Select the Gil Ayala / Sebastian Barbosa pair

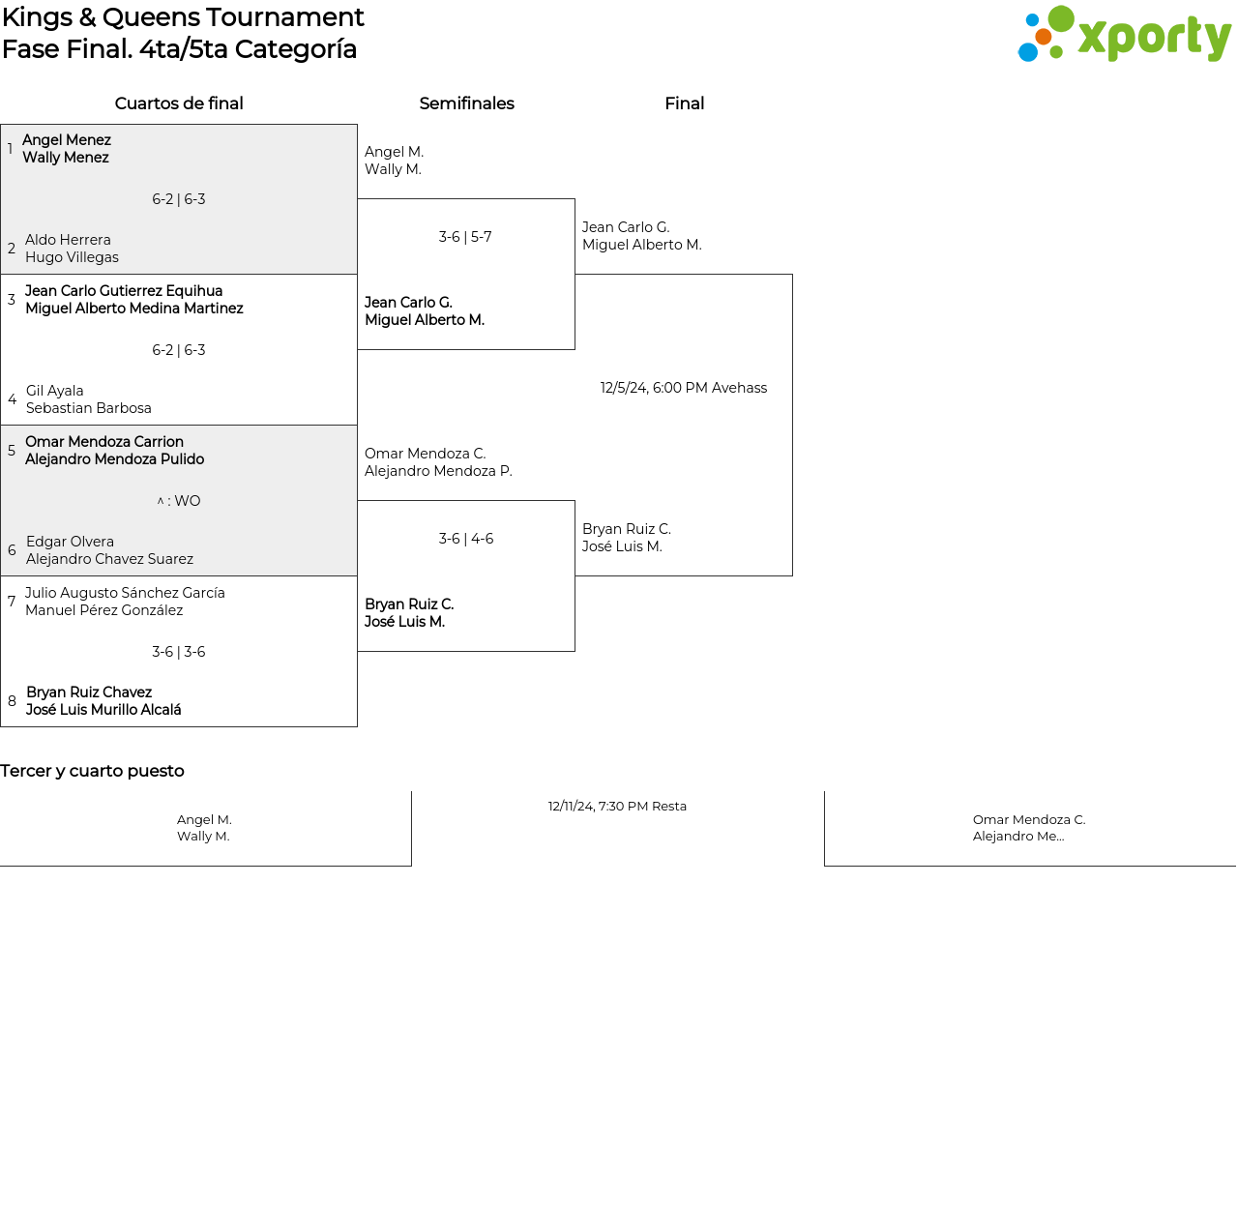pos(88,399)
